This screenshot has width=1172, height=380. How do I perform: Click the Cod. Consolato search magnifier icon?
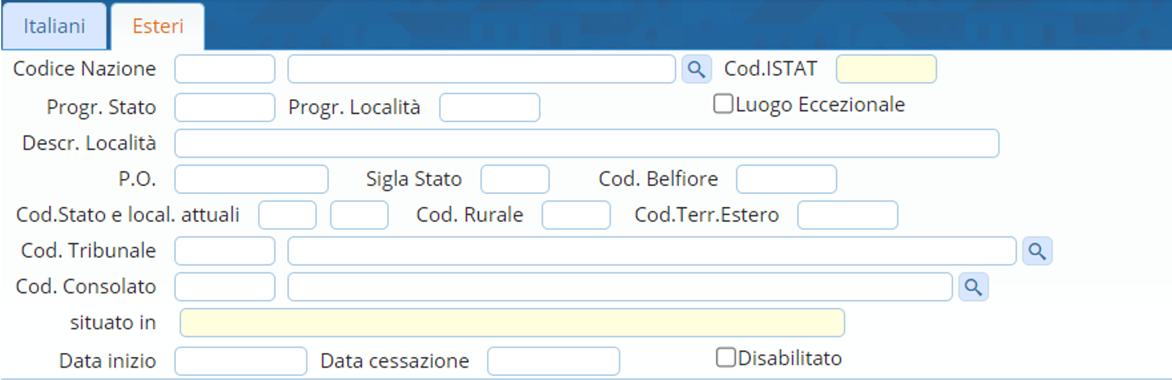pos(973,287)
